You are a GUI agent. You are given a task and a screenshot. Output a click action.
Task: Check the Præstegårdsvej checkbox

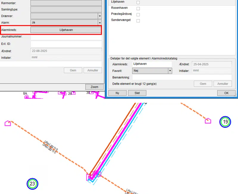tap(138, 15)
